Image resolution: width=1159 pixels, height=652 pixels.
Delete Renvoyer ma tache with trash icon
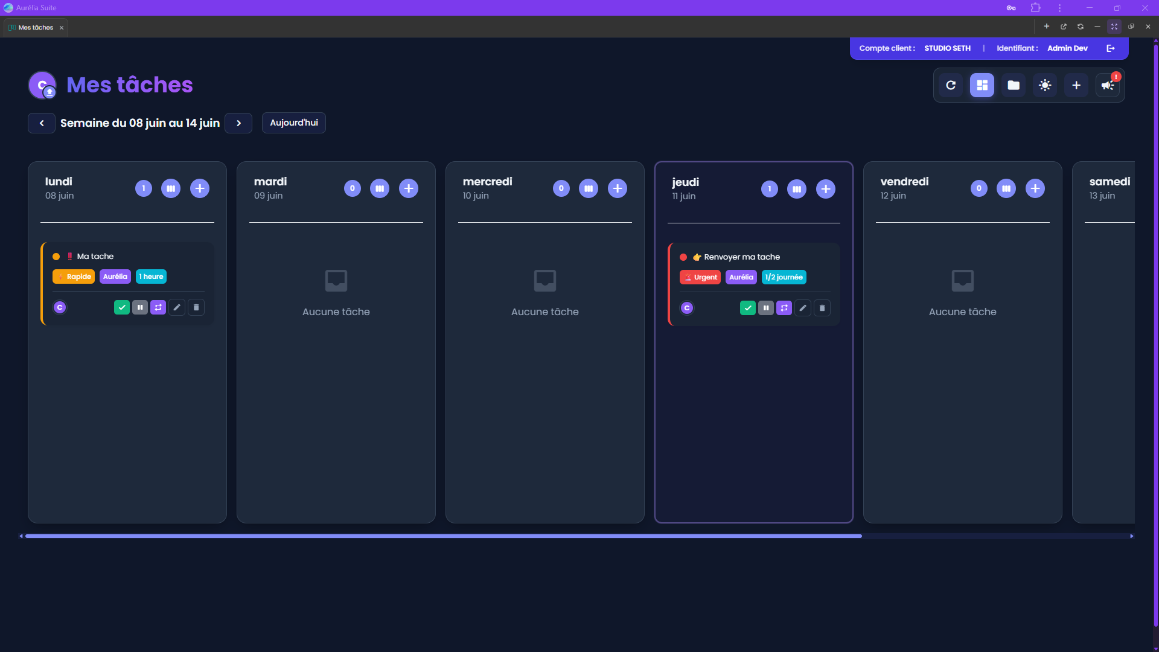[x=822, y=308]
